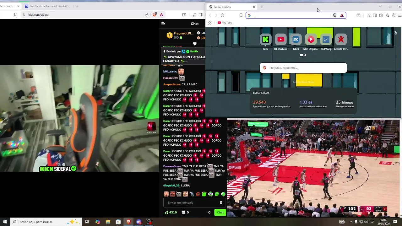Open BotRix username in pinned message

coord(194,51)
